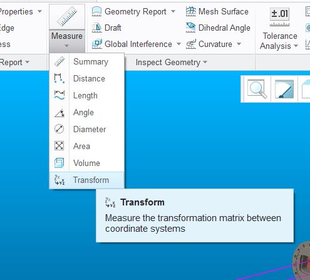The image size is (310, 280).
Task: Run the Draft analysis
Action: [113, 28]
